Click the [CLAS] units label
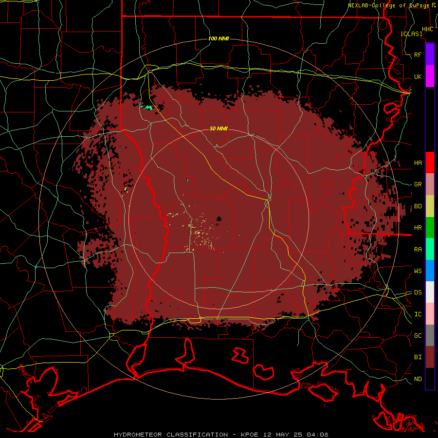This screenshot has height=438, width=438. [411, 34]
